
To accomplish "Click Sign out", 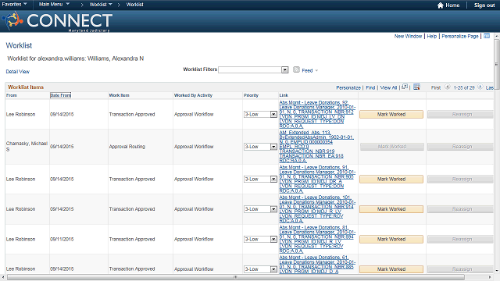I will (484, 5).
